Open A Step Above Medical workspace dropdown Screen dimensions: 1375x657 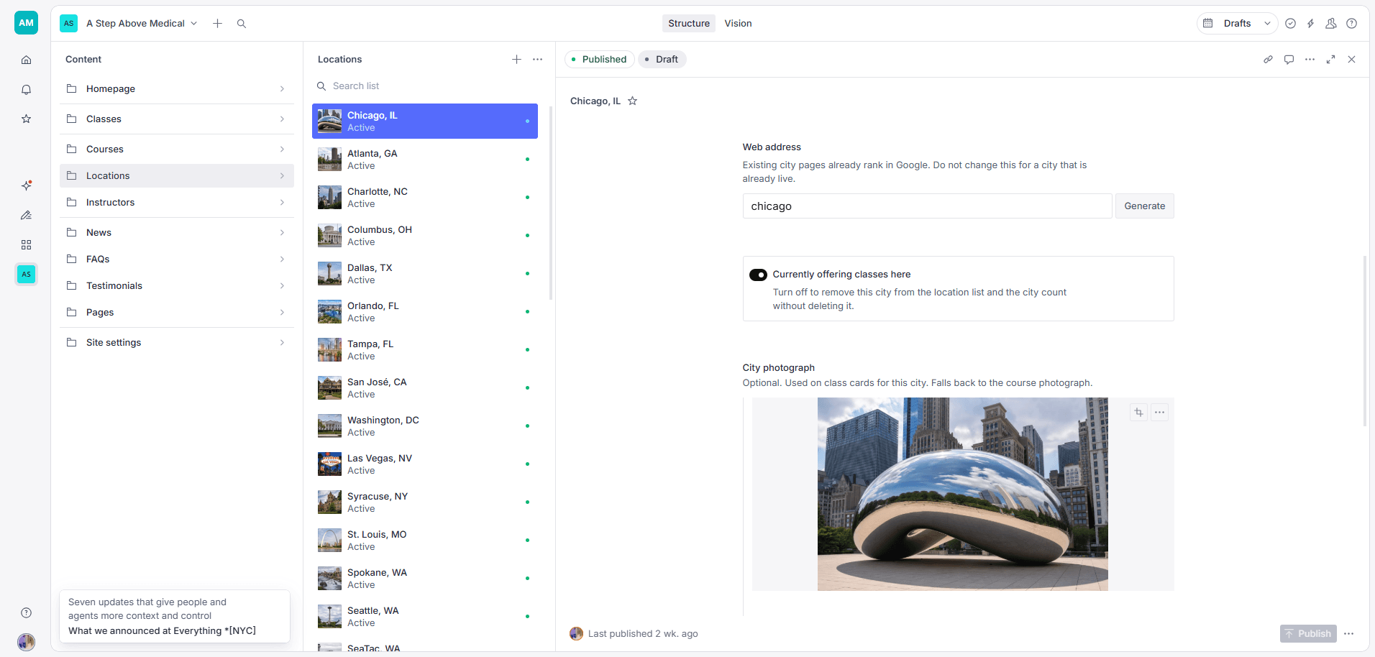pos(142,24)
